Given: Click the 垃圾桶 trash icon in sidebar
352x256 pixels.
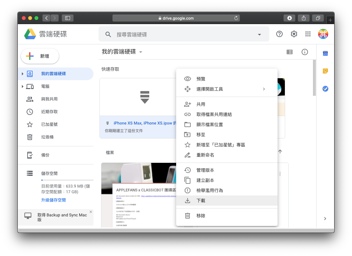Looking at the screenshot, I should (30, 137).
